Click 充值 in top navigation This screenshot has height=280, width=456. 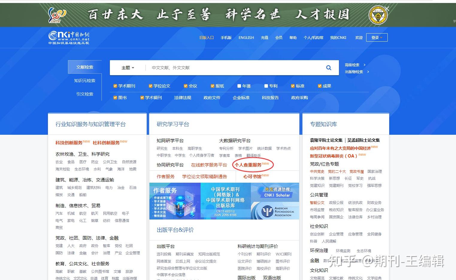(x=264, y=38)
